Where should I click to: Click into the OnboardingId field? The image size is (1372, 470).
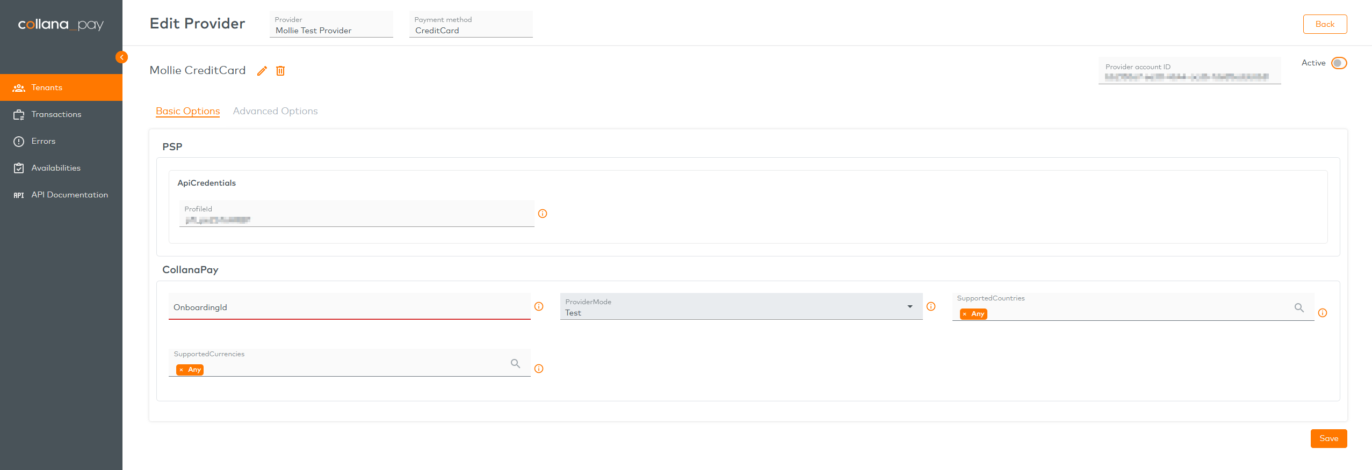350,306
